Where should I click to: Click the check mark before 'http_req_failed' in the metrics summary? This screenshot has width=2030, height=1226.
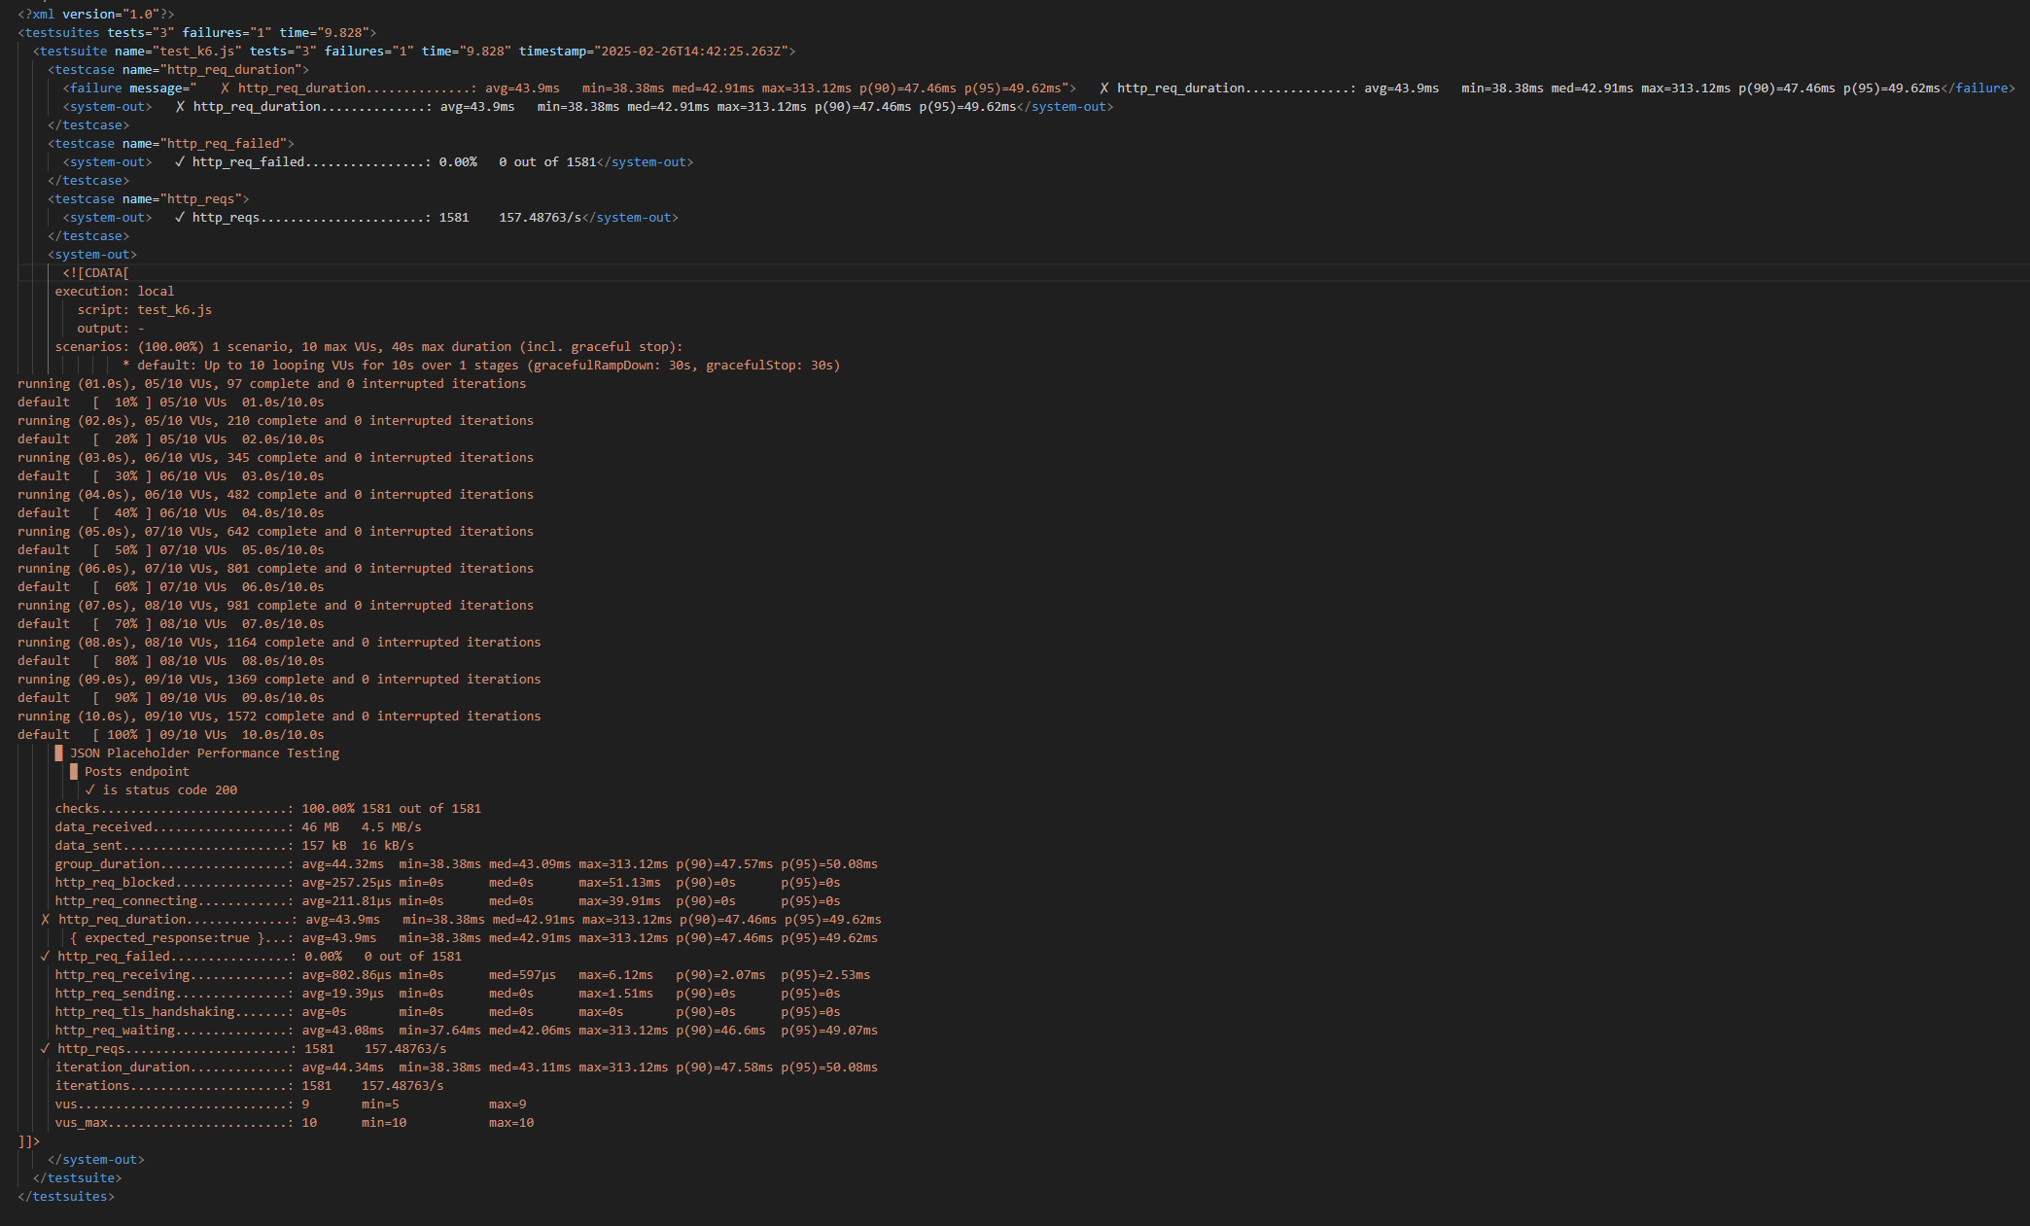point(45,956)
